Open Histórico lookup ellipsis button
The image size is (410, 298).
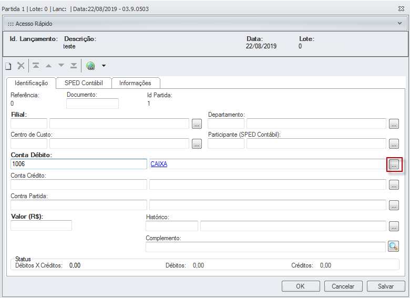point(394,226)
